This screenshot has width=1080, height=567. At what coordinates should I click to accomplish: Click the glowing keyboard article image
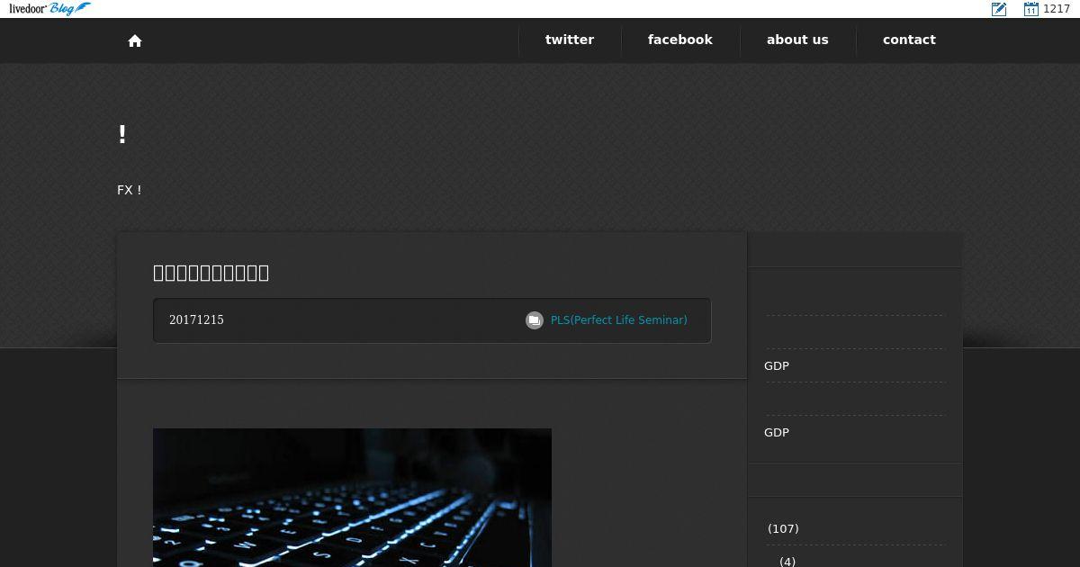click(352, 498)
